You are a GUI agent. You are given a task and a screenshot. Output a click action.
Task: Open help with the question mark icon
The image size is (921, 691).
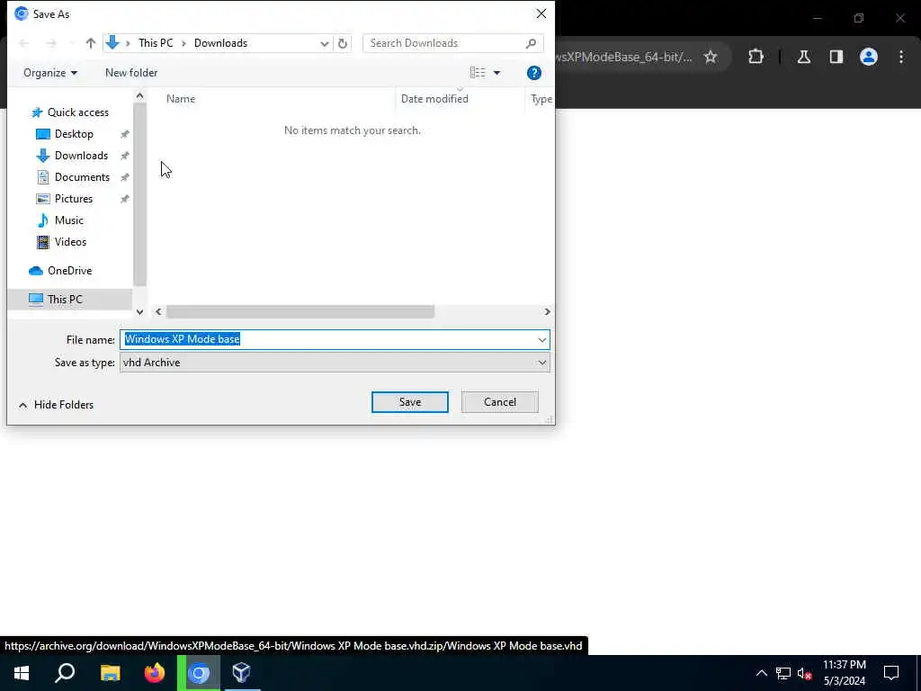tap(533, 73)
